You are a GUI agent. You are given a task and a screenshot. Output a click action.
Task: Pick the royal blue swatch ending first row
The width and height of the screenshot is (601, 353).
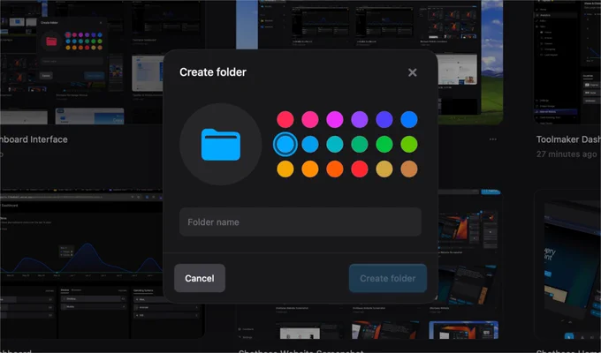click(x=409, y=119)
